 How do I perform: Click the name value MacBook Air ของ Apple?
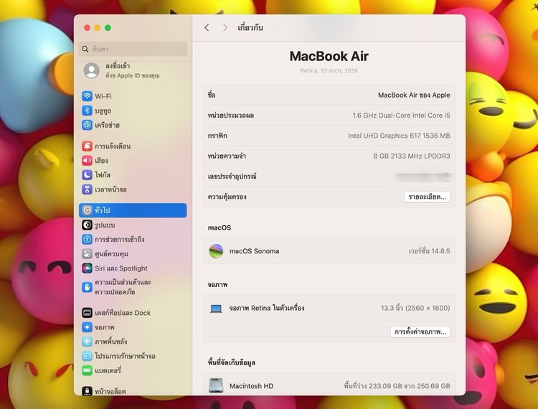[x=414, y=95]
